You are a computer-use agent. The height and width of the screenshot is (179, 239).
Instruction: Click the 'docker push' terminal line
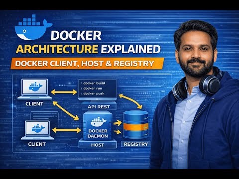point(93,93)
